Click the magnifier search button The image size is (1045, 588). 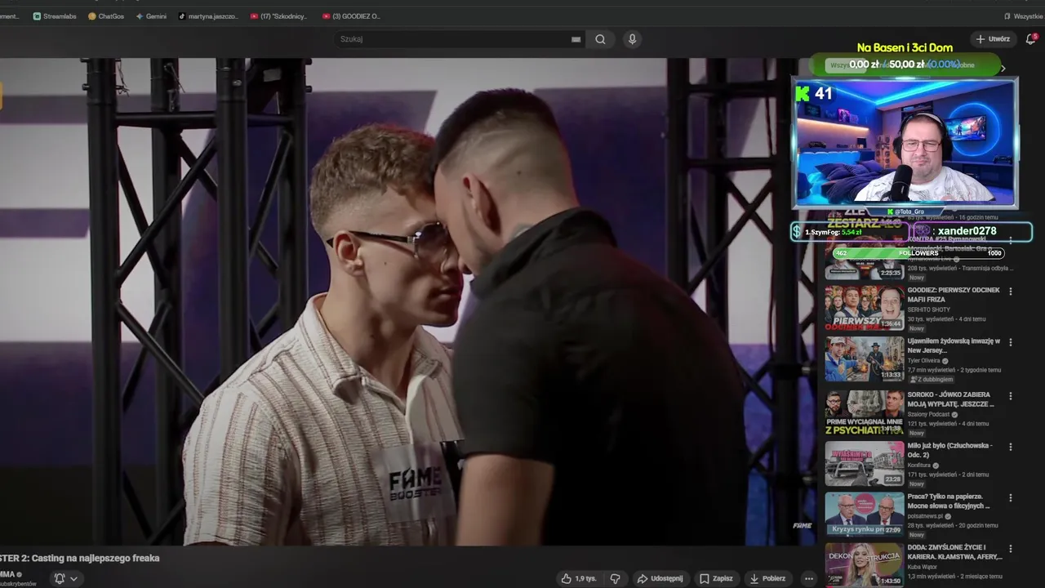[x=600, y=39]
